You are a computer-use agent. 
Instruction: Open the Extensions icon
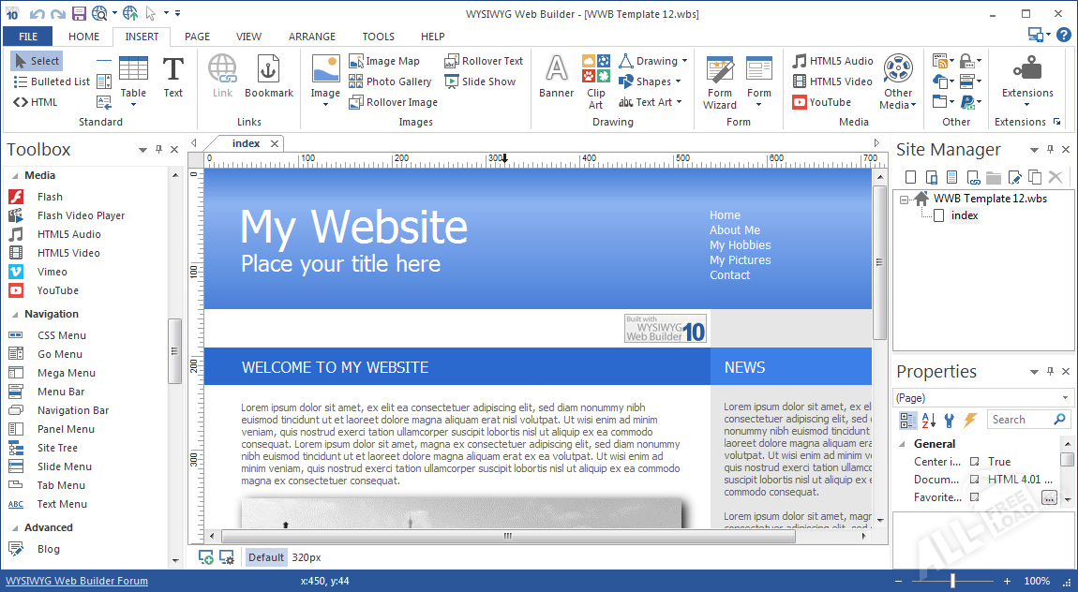1027,71
